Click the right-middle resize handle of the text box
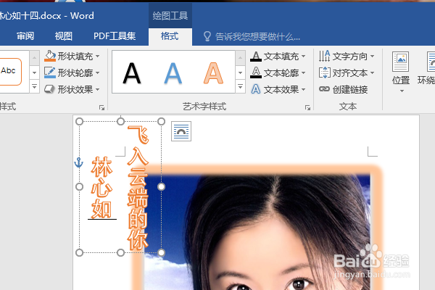Image resolution: width=435 pixels, height=290 pixels. 161,187
